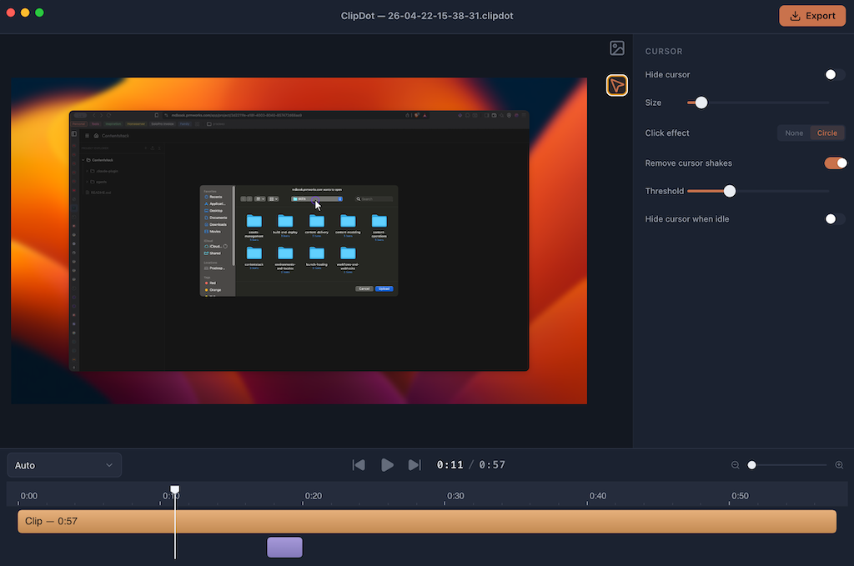Click the Export button
Screen dimensions: 854x566
[x=811, y=16]
